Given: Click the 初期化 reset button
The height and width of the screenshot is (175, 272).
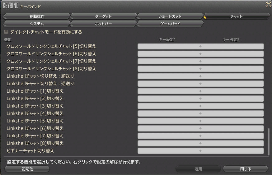Looking at the screenshot, I should point(27,169).
